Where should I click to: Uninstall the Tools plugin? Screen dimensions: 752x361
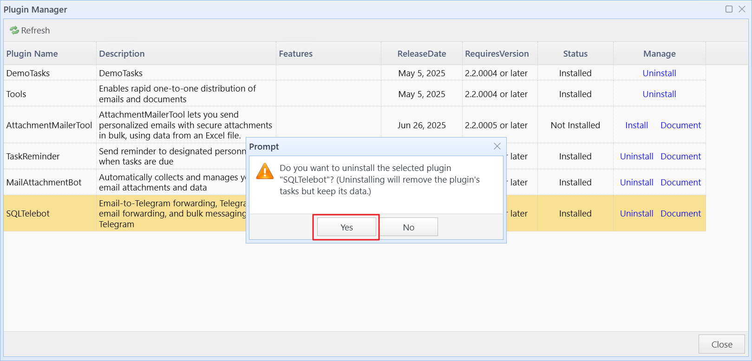pos(659,94)
